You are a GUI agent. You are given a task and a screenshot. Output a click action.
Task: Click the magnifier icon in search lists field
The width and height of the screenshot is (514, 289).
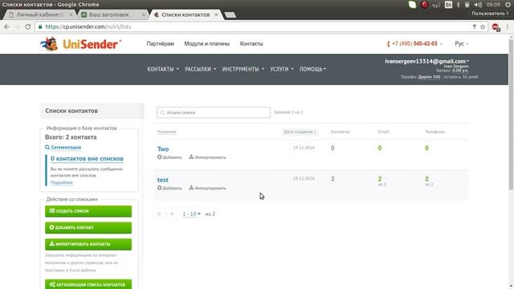click(162, 112)
